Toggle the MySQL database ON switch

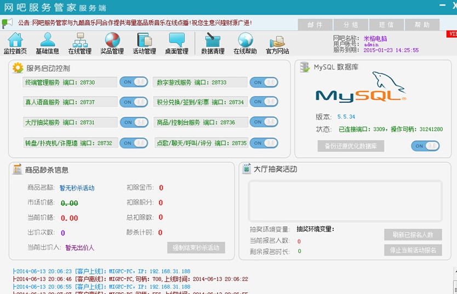pyautogui.click(x=425, y=146)
